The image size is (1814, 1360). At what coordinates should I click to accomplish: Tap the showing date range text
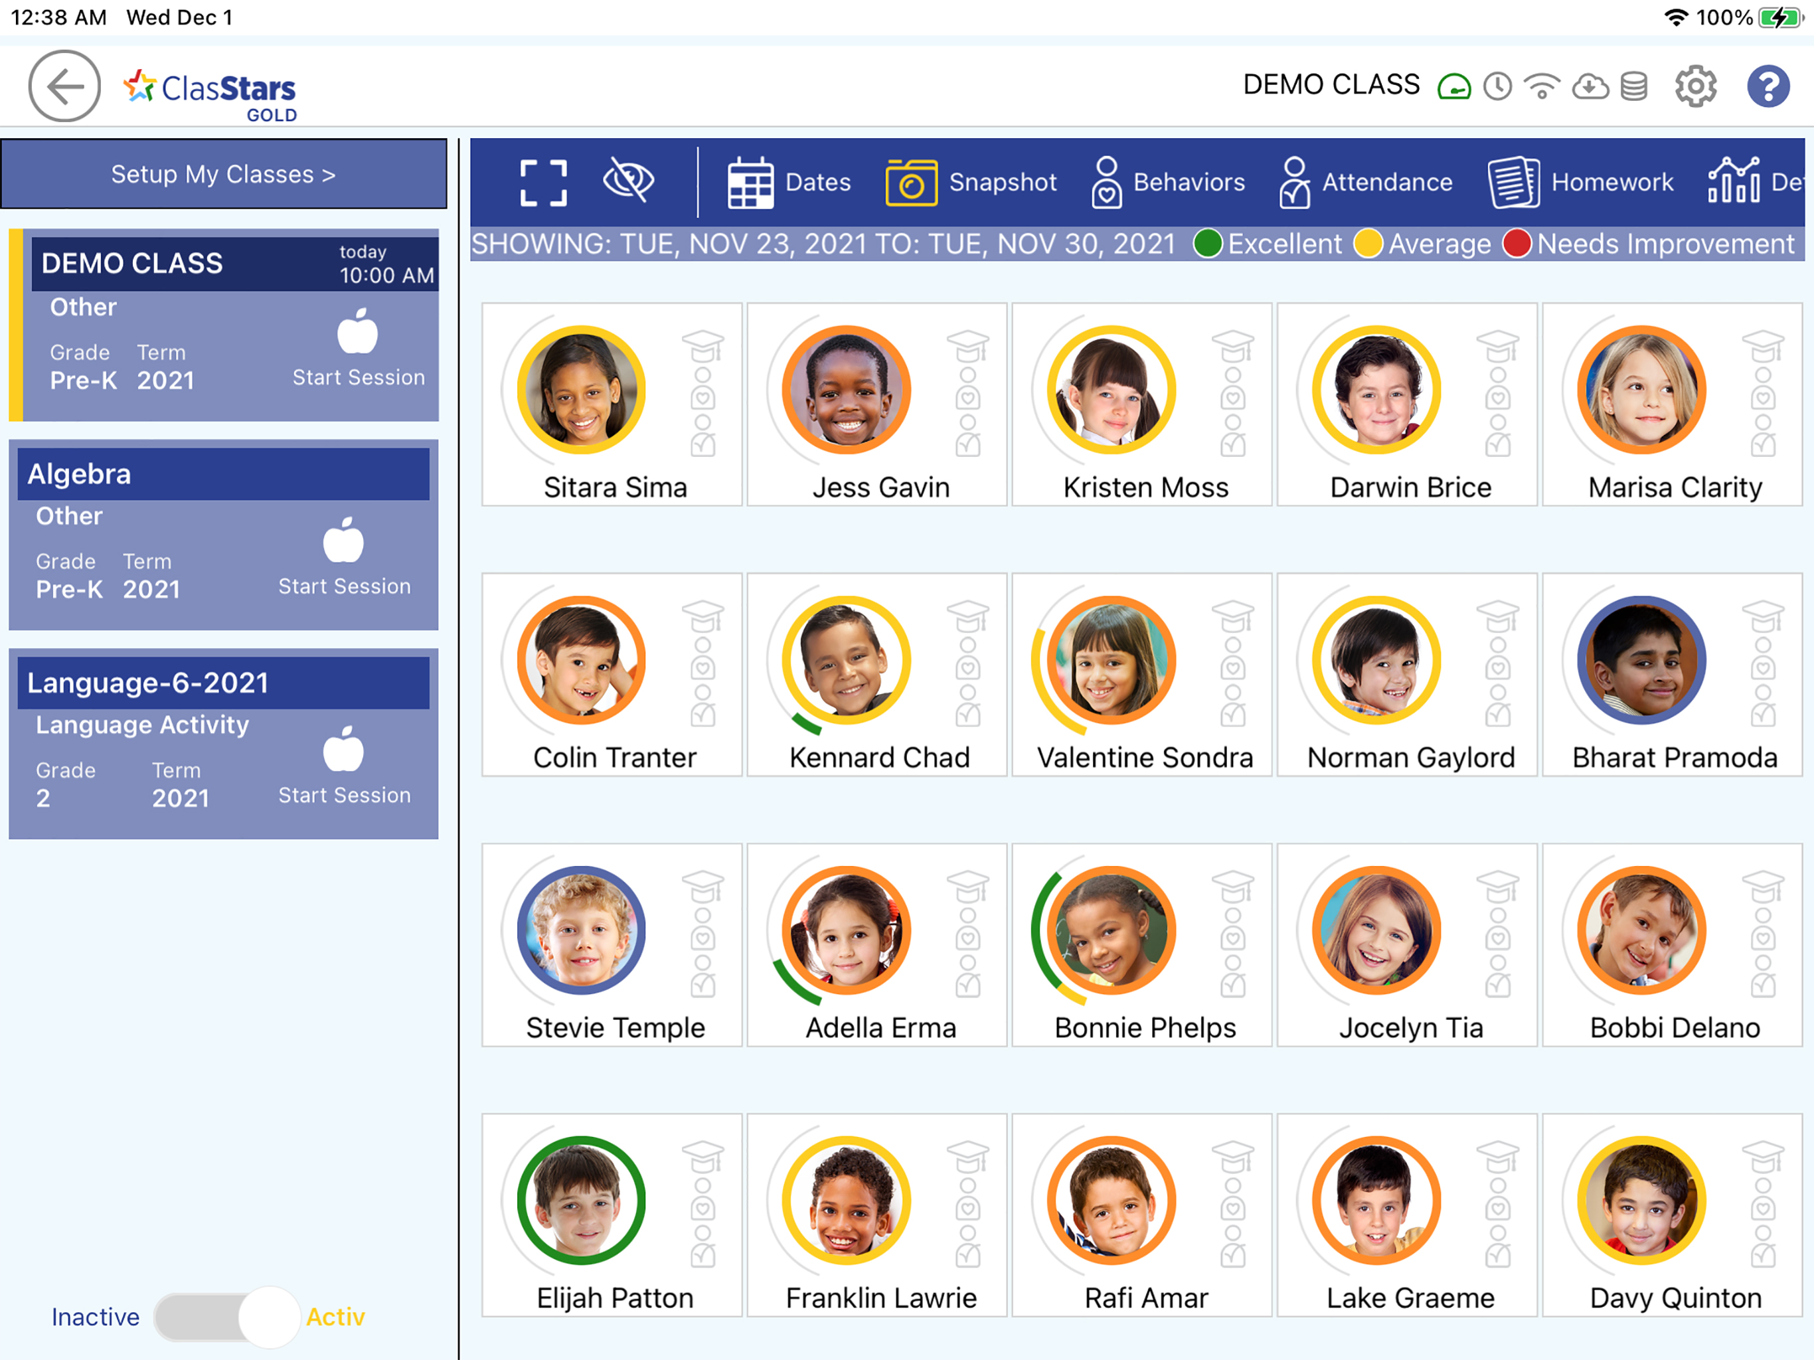[823, 244]
